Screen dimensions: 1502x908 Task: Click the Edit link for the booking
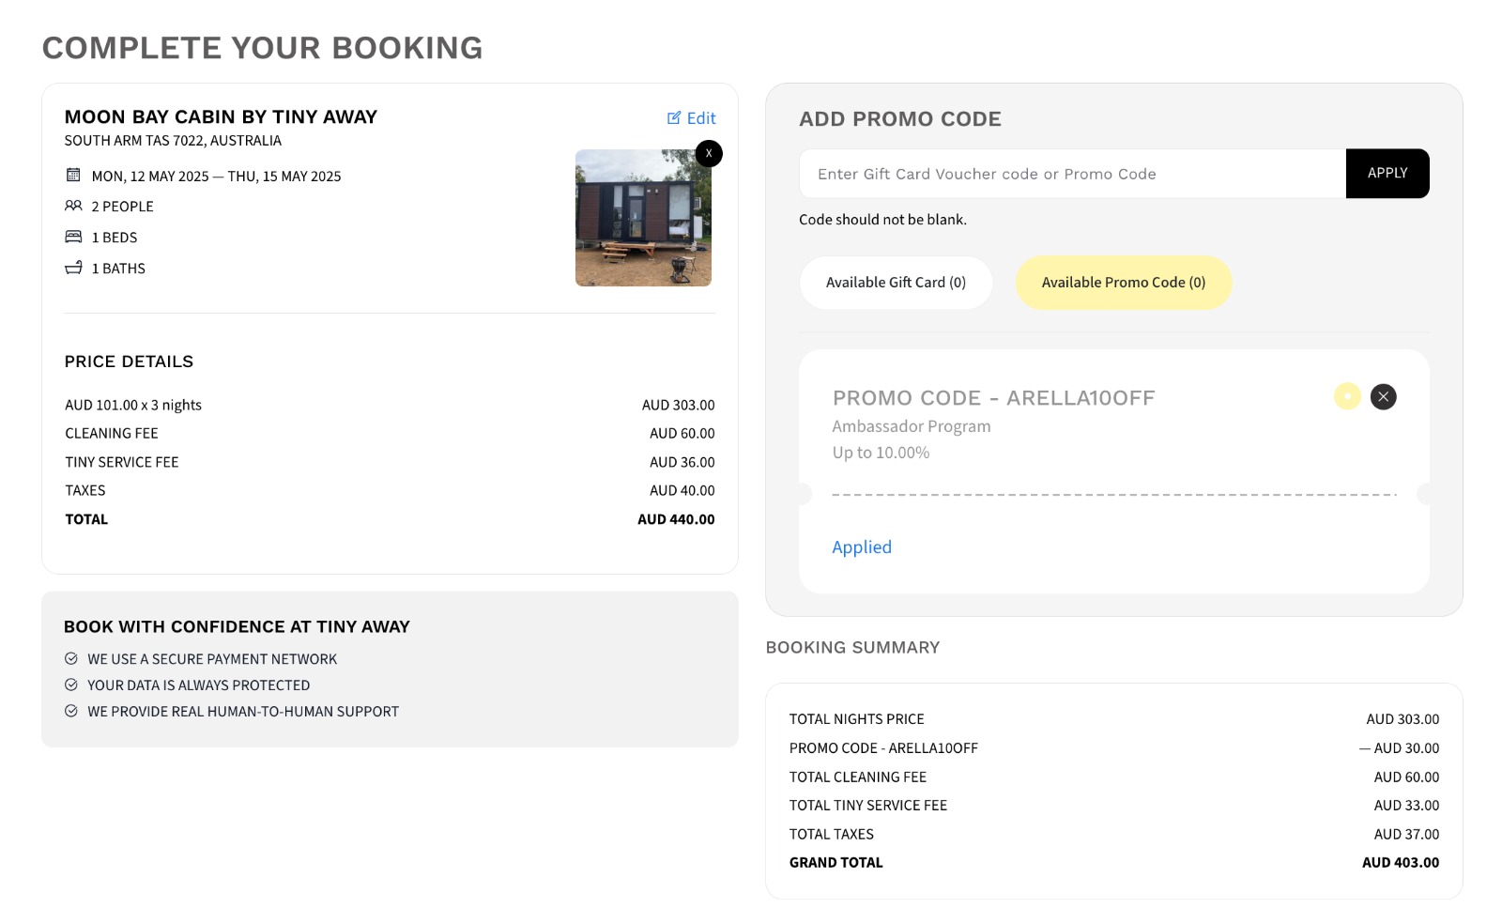(x=692, y=118)
